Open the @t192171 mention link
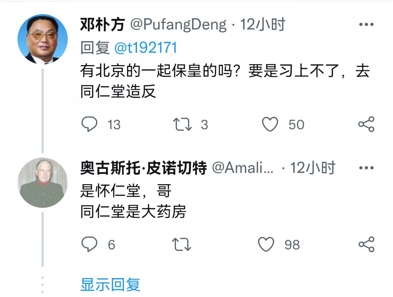The image size is (393, 297). point(146,48)
